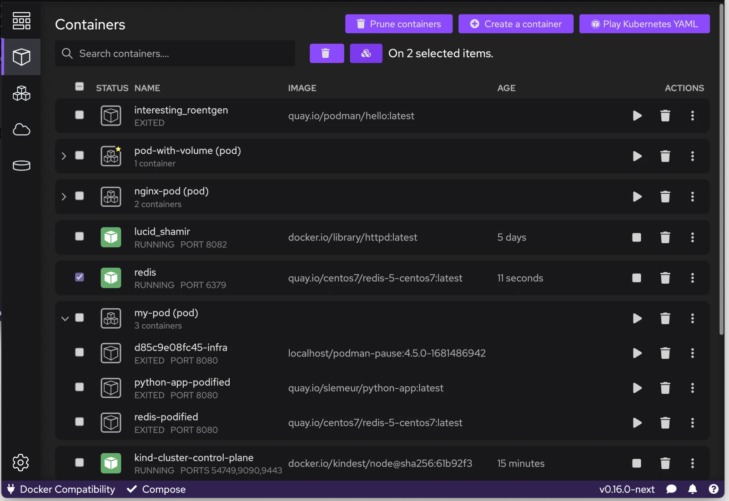
Task: Open Settings gear in sidebar
Action: click(21, 462)
